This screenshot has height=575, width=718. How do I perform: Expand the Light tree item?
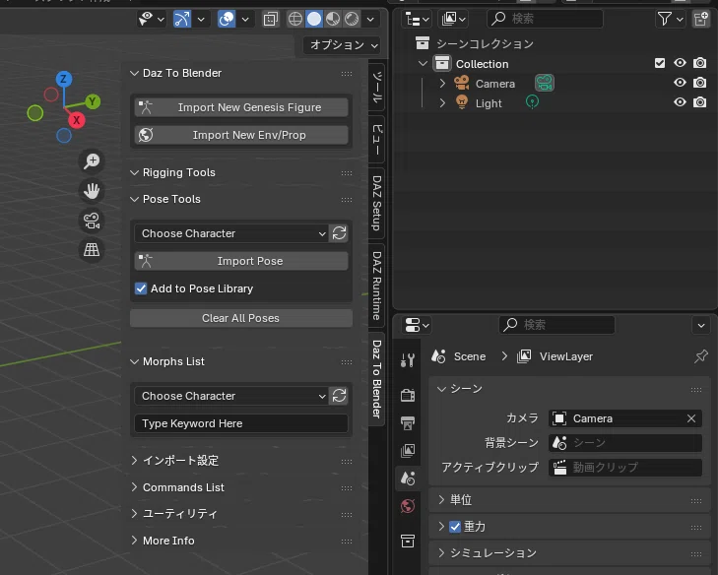(x=442, y=102)
